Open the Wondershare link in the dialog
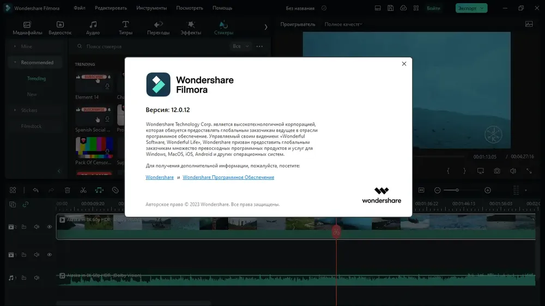Screen dimensions: 545x306 pyautogui.click(x=160, y=177)
